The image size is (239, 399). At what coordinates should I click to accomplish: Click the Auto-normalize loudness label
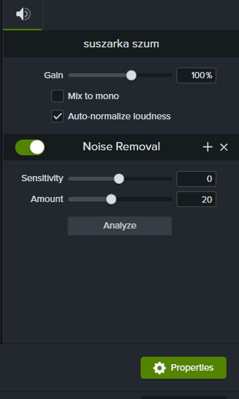(x=119, y=116)
